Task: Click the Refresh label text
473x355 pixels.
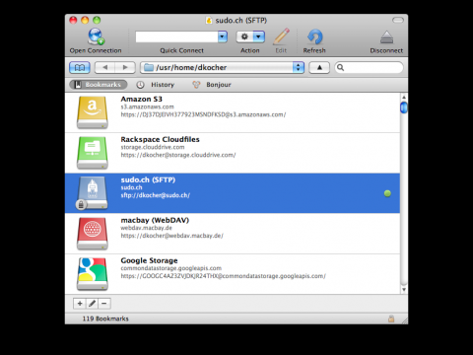Action: pos(314,50)
